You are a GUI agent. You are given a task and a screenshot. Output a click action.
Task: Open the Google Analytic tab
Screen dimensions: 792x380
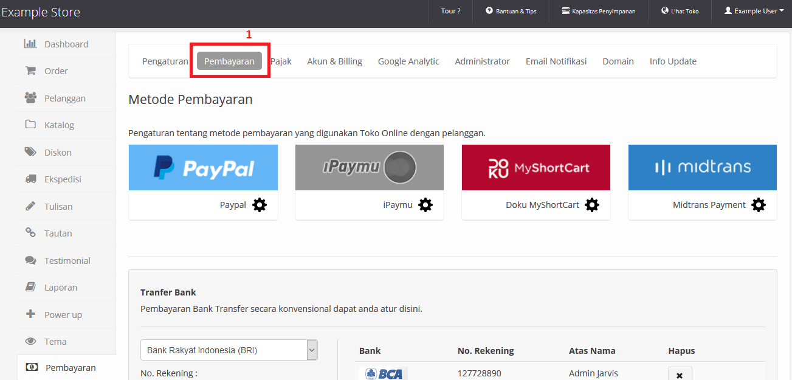(x=408, y=61)
